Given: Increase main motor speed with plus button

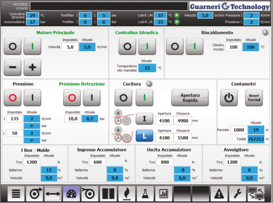Looking at the screenshot, I should 32,67.
